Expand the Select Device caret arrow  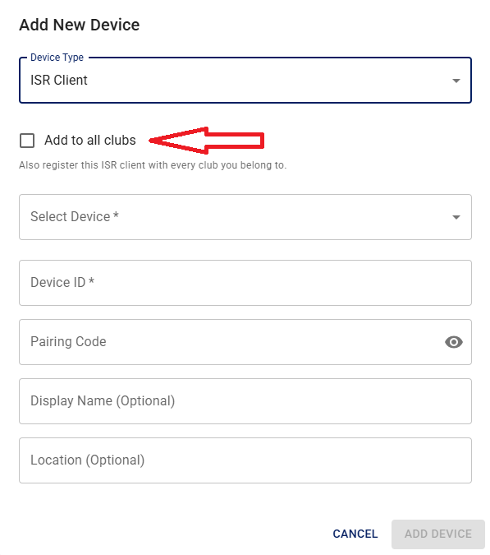[x=456, y=217]
